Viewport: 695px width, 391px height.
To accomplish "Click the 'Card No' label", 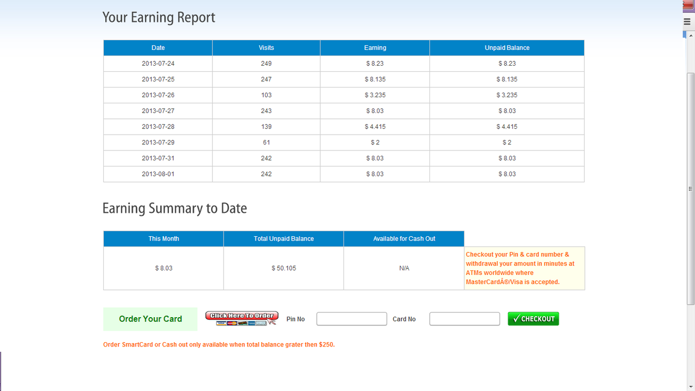I will pyautogui.click(x=404, y=319).
